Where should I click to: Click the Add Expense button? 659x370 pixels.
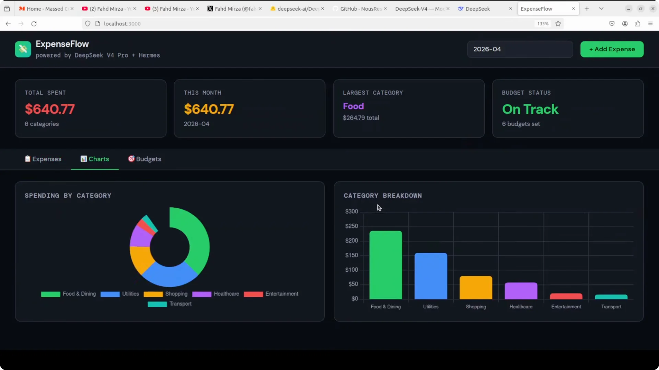point(612,49)
